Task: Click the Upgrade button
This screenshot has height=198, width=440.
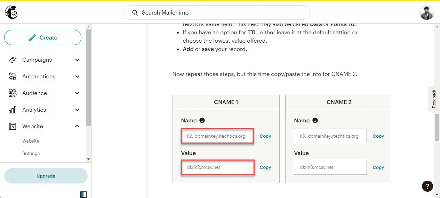Action: point(46,176)
